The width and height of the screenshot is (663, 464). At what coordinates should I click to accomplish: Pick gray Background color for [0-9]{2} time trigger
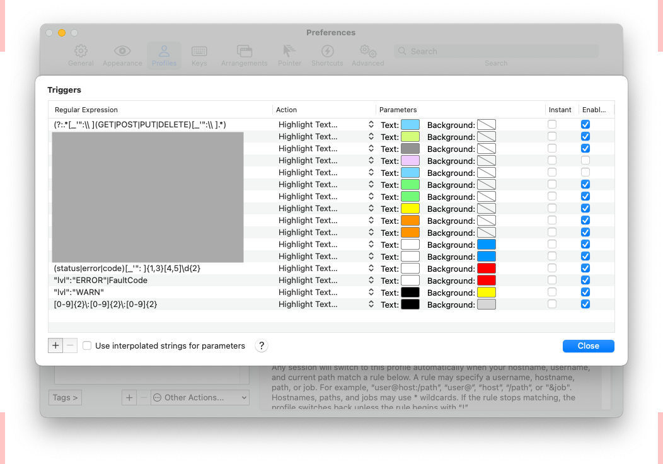[x=487, y=304]
